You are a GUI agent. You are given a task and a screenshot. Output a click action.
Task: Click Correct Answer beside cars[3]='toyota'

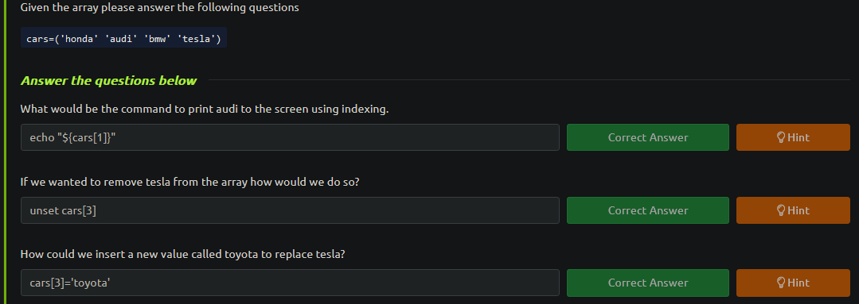(647, 283)
